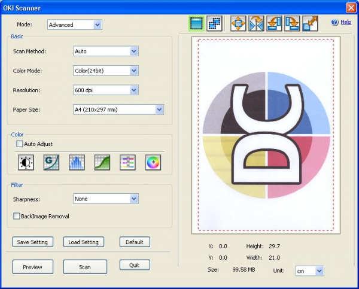359x289 pixels.
Task: Toggle the BackImage Removal checkbox
Action: point(17,216)
